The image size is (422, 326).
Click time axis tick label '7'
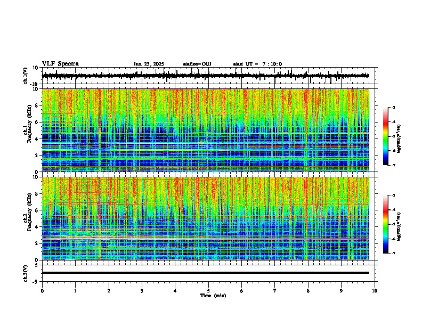tap(275, 291)
